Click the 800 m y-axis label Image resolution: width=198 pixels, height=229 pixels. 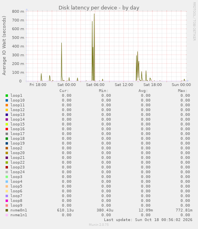pyautogui.click(x=18, y=12)
